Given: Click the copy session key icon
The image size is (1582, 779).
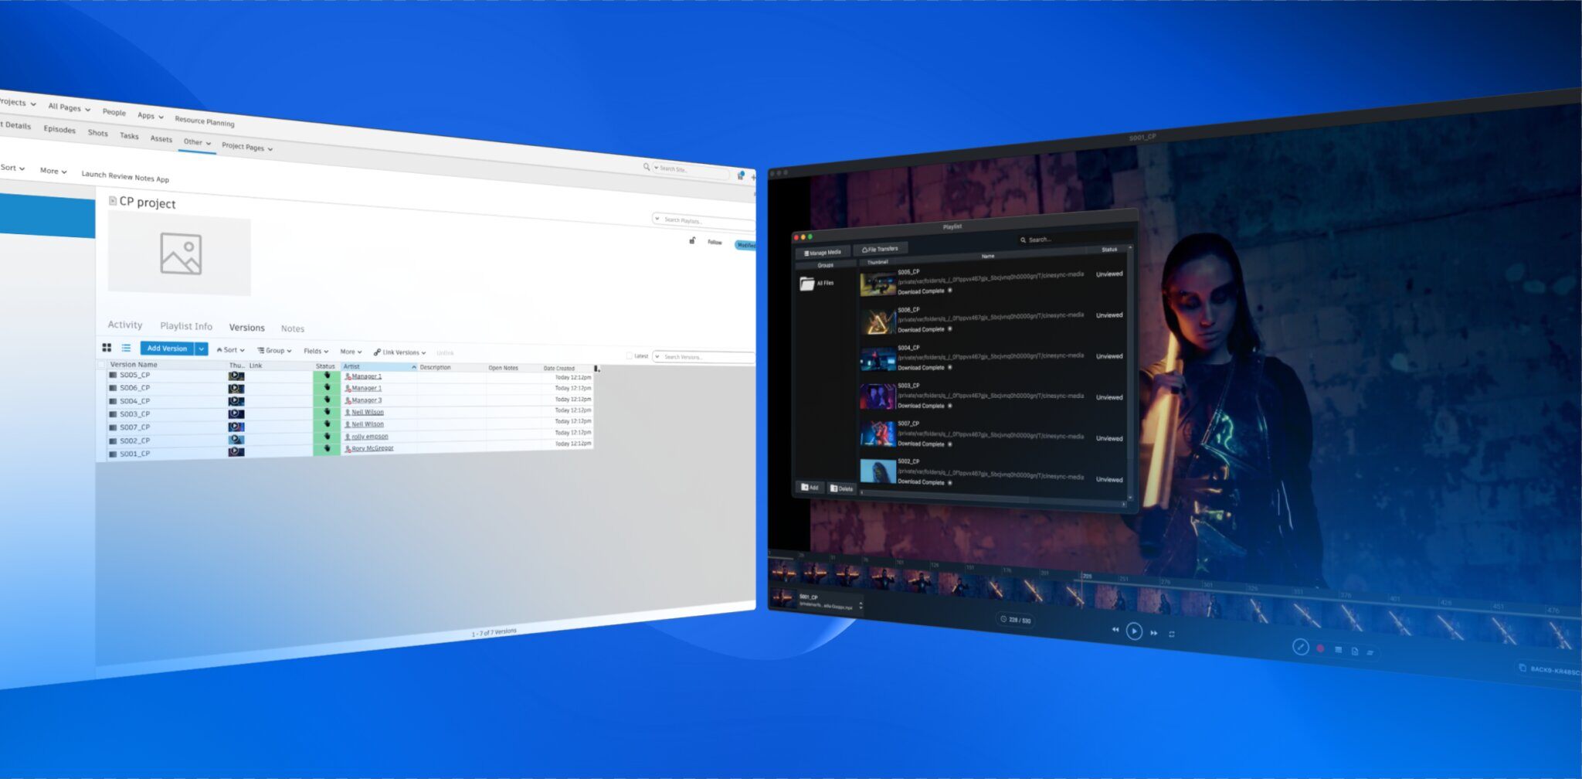Looking at the screenshot, I should pyautogui.click(x=1523, y=668).
